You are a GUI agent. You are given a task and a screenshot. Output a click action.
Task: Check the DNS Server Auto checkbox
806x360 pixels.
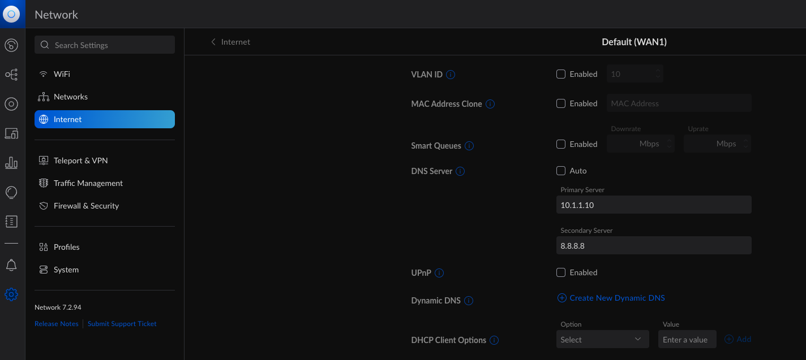pos(561,171)
